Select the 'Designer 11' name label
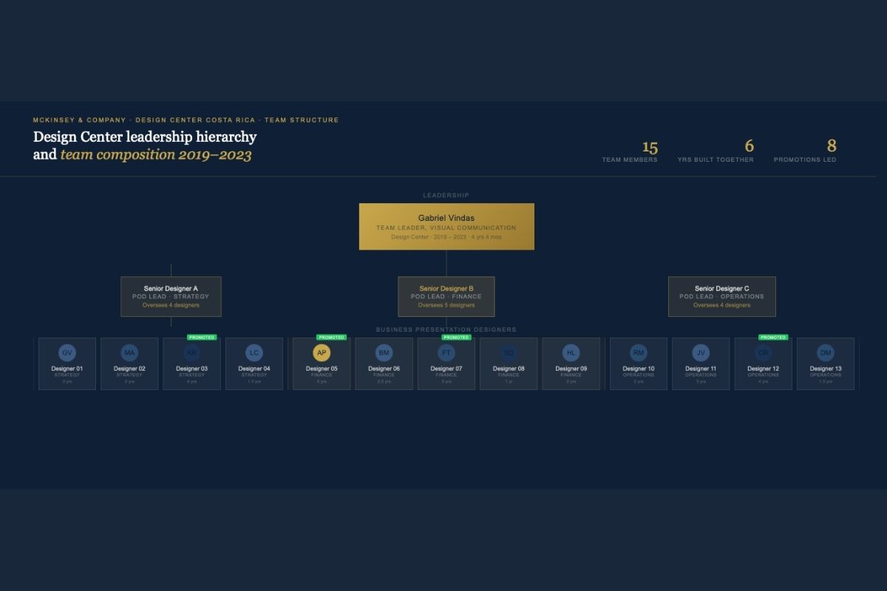Screen dimensions: 887x591 [x=701, y=369]
